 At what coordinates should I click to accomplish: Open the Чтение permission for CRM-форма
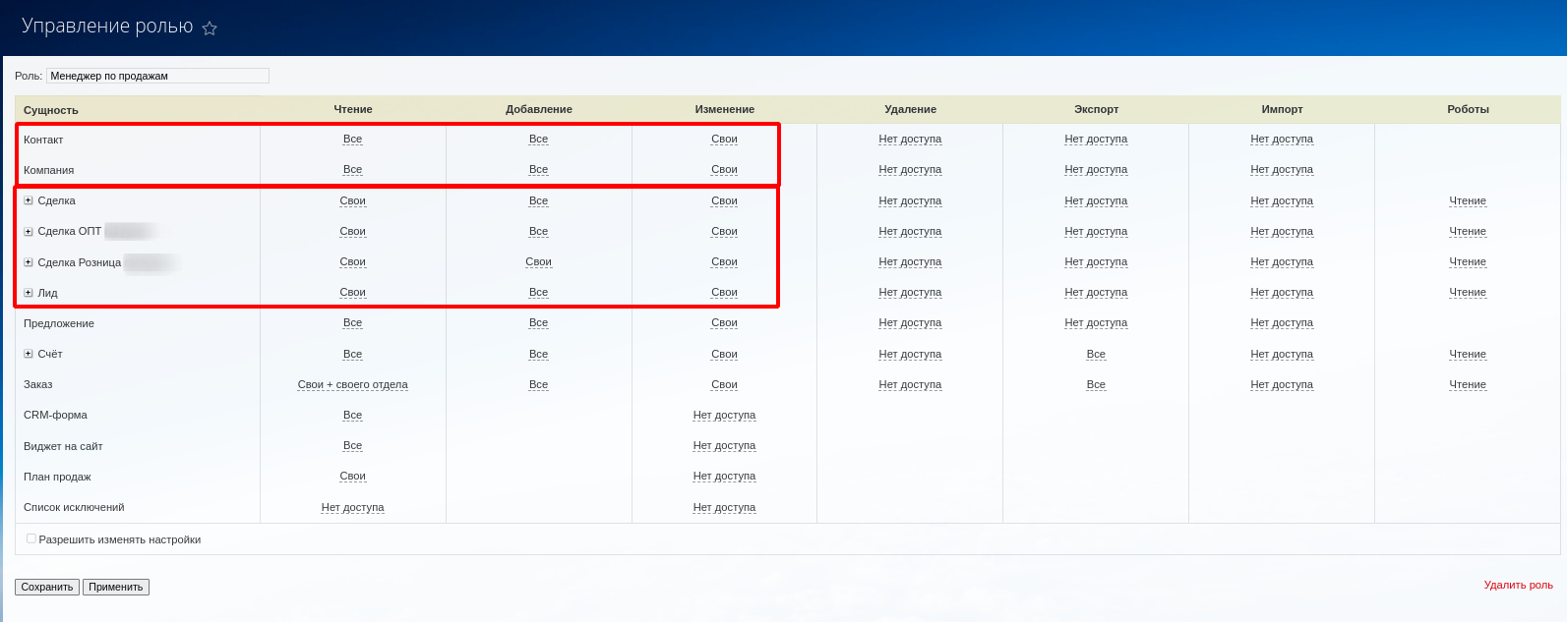click(353, 416)
